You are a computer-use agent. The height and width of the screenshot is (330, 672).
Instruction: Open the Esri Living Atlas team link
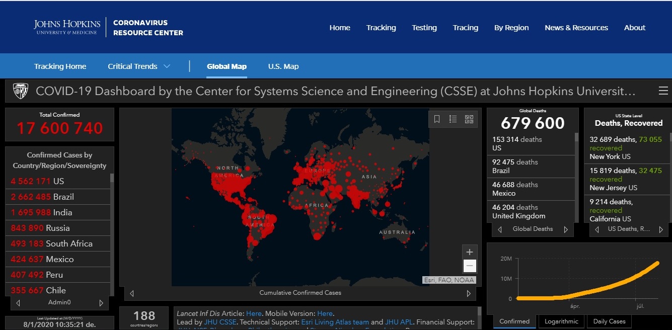click(335, 322)
